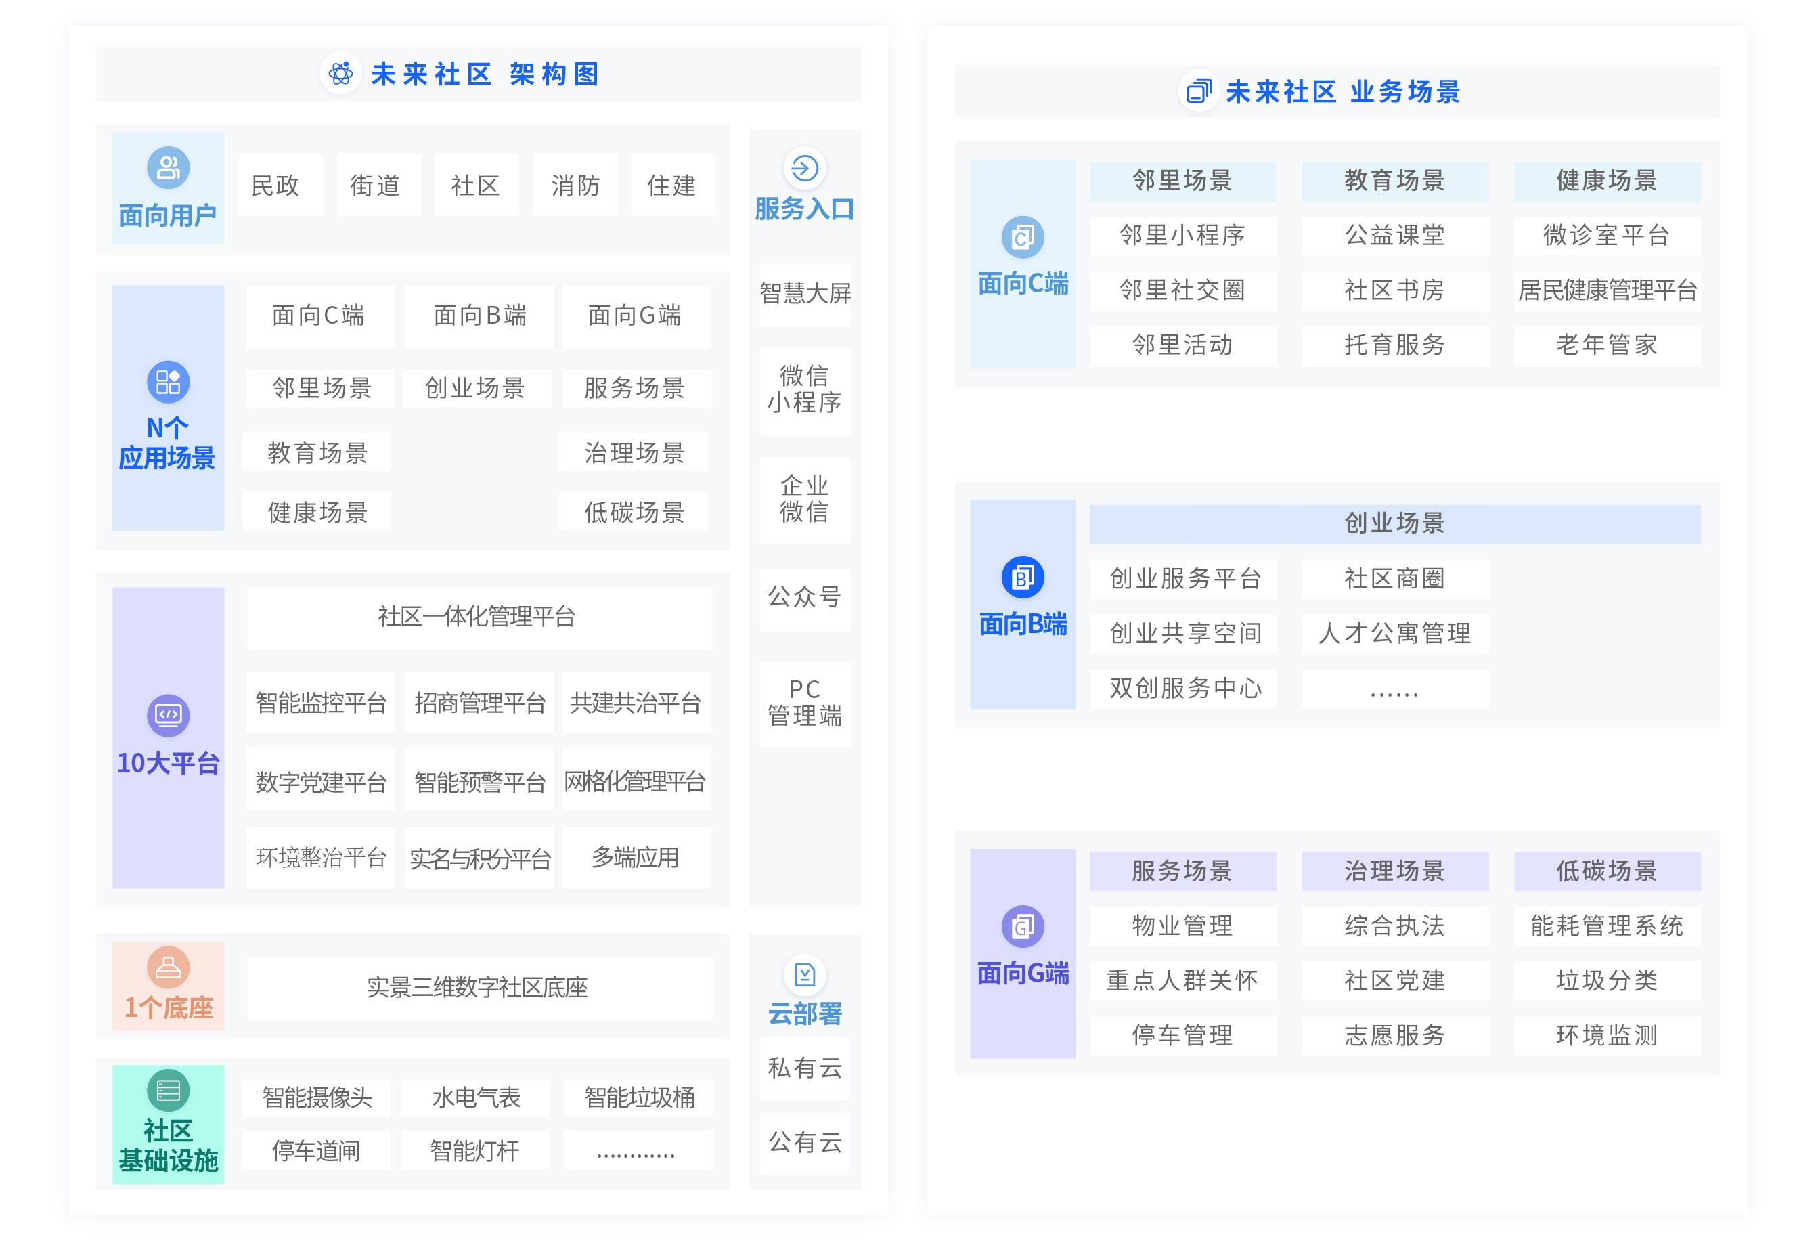Click the 实景三维数字社区底座 block
The height and width of the screenshot is (1241, 1816).
(x=479, y=987)
